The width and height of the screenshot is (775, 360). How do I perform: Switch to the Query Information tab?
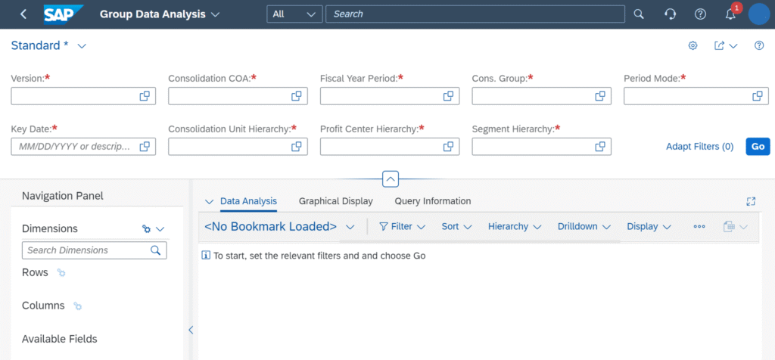click(x=432, y=201)
